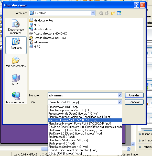
Task: Select adivinanzas file in list
Action: point(39,42)
